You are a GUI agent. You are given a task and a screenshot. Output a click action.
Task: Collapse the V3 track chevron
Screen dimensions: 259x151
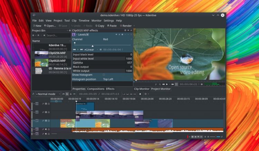coord(34,104)
